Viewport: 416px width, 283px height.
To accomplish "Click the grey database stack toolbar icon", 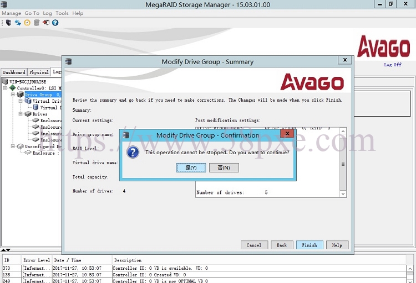I will (x=37, y=23).
